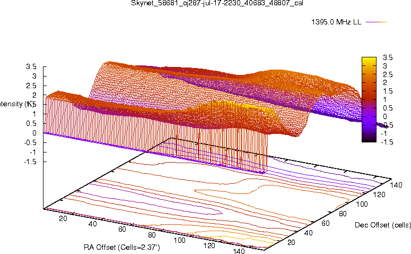Click the intensity axis tick label -0.5
Viewport: 411px width, 254px height.
30,142
